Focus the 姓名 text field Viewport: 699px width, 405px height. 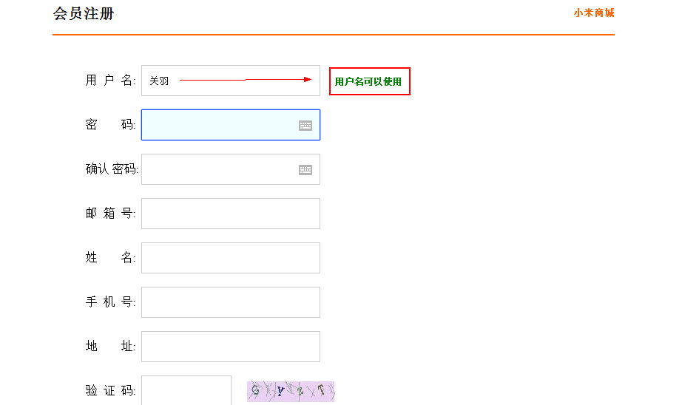[230, 258]
